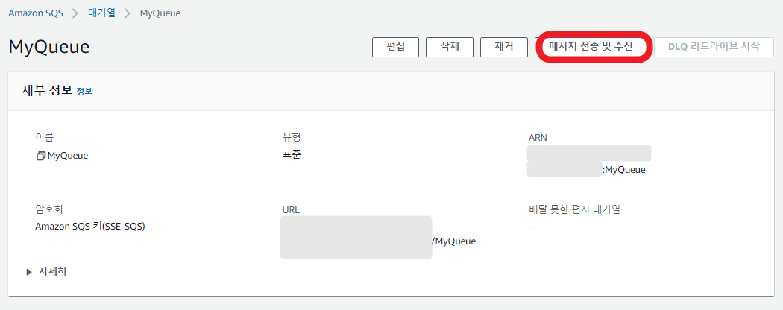Click the 제거 button
This screenshot has height=310, width=783.
[504, 47]
